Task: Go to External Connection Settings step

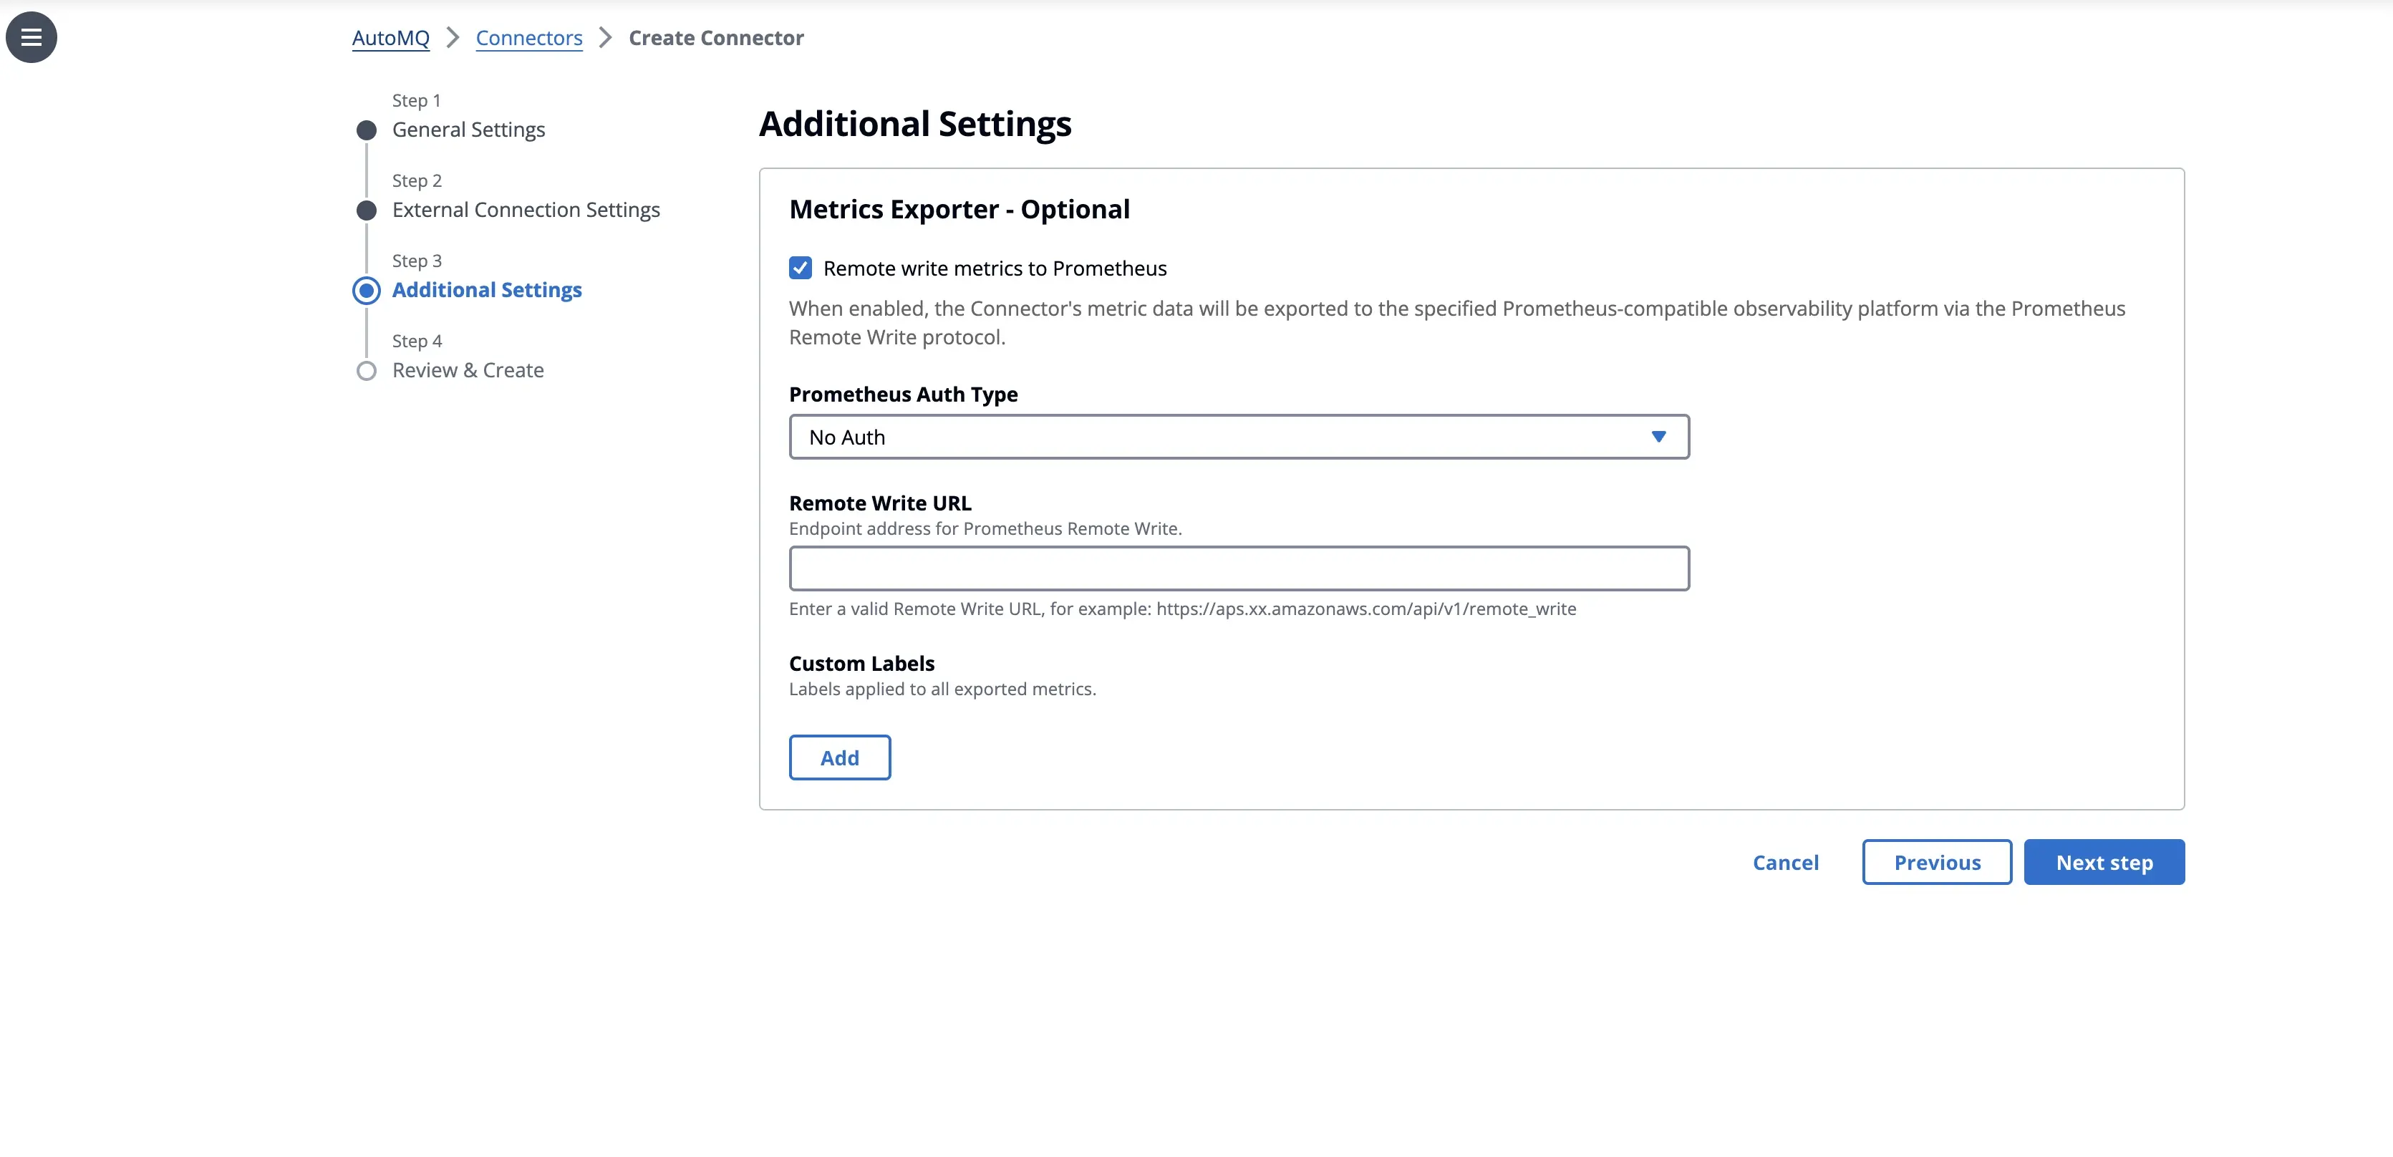Action: point(526,210)
